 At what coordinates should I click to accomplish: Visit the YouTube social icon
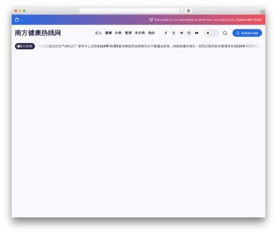(x=197, y=33)
